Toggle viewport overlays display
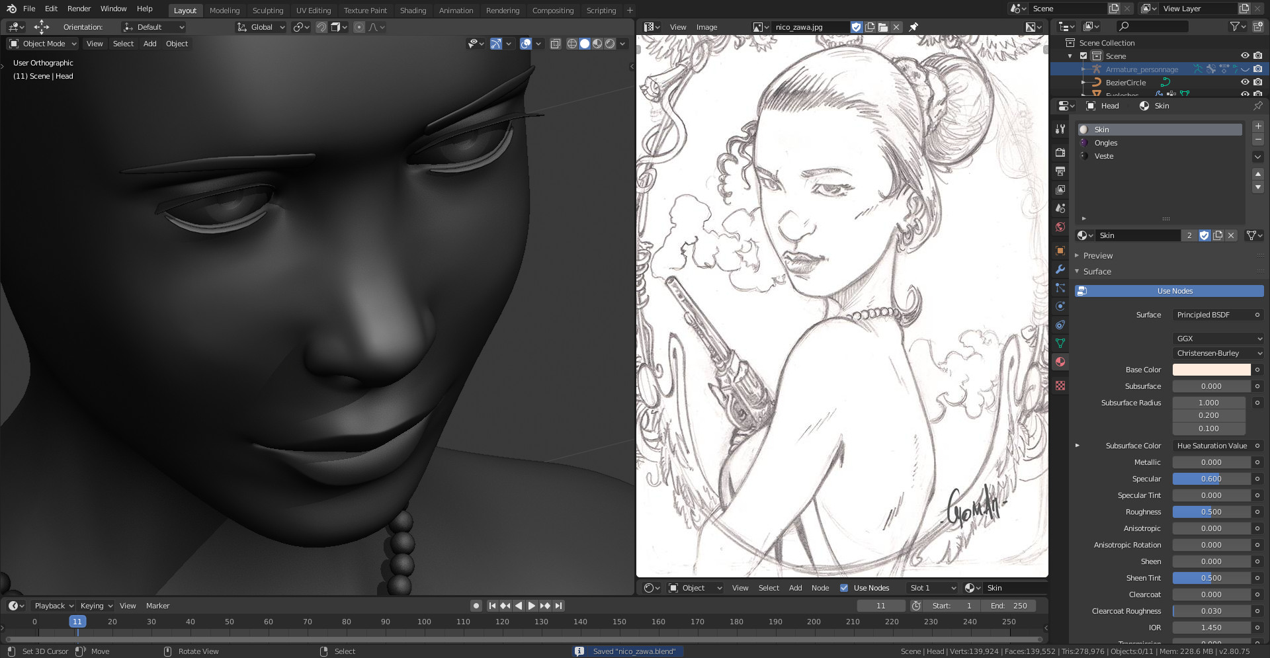Image resolution: width=1270 pixels, height=658 pixels. click(526, 44)
